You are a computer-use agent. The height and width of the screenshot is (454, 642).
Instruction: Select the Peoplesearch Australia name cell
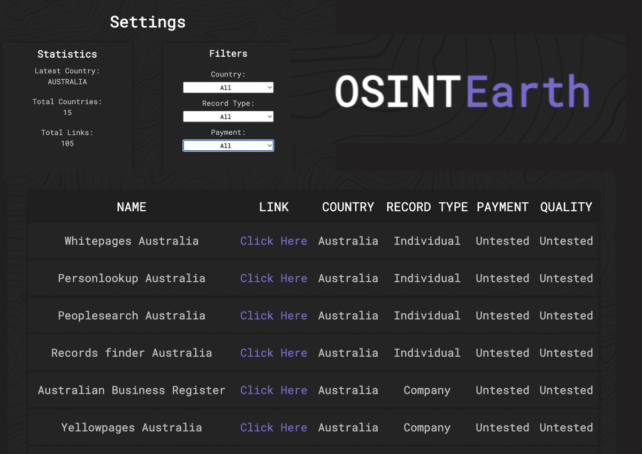pos(132,316)
